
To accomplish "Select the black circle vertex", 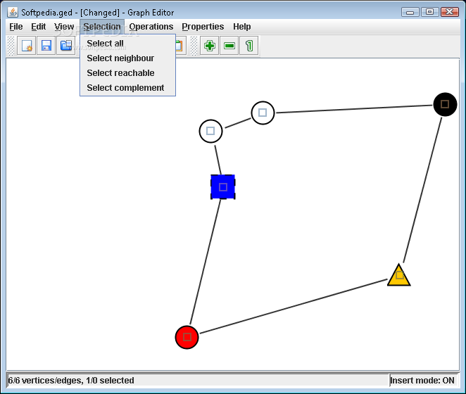I will point(445,104).
